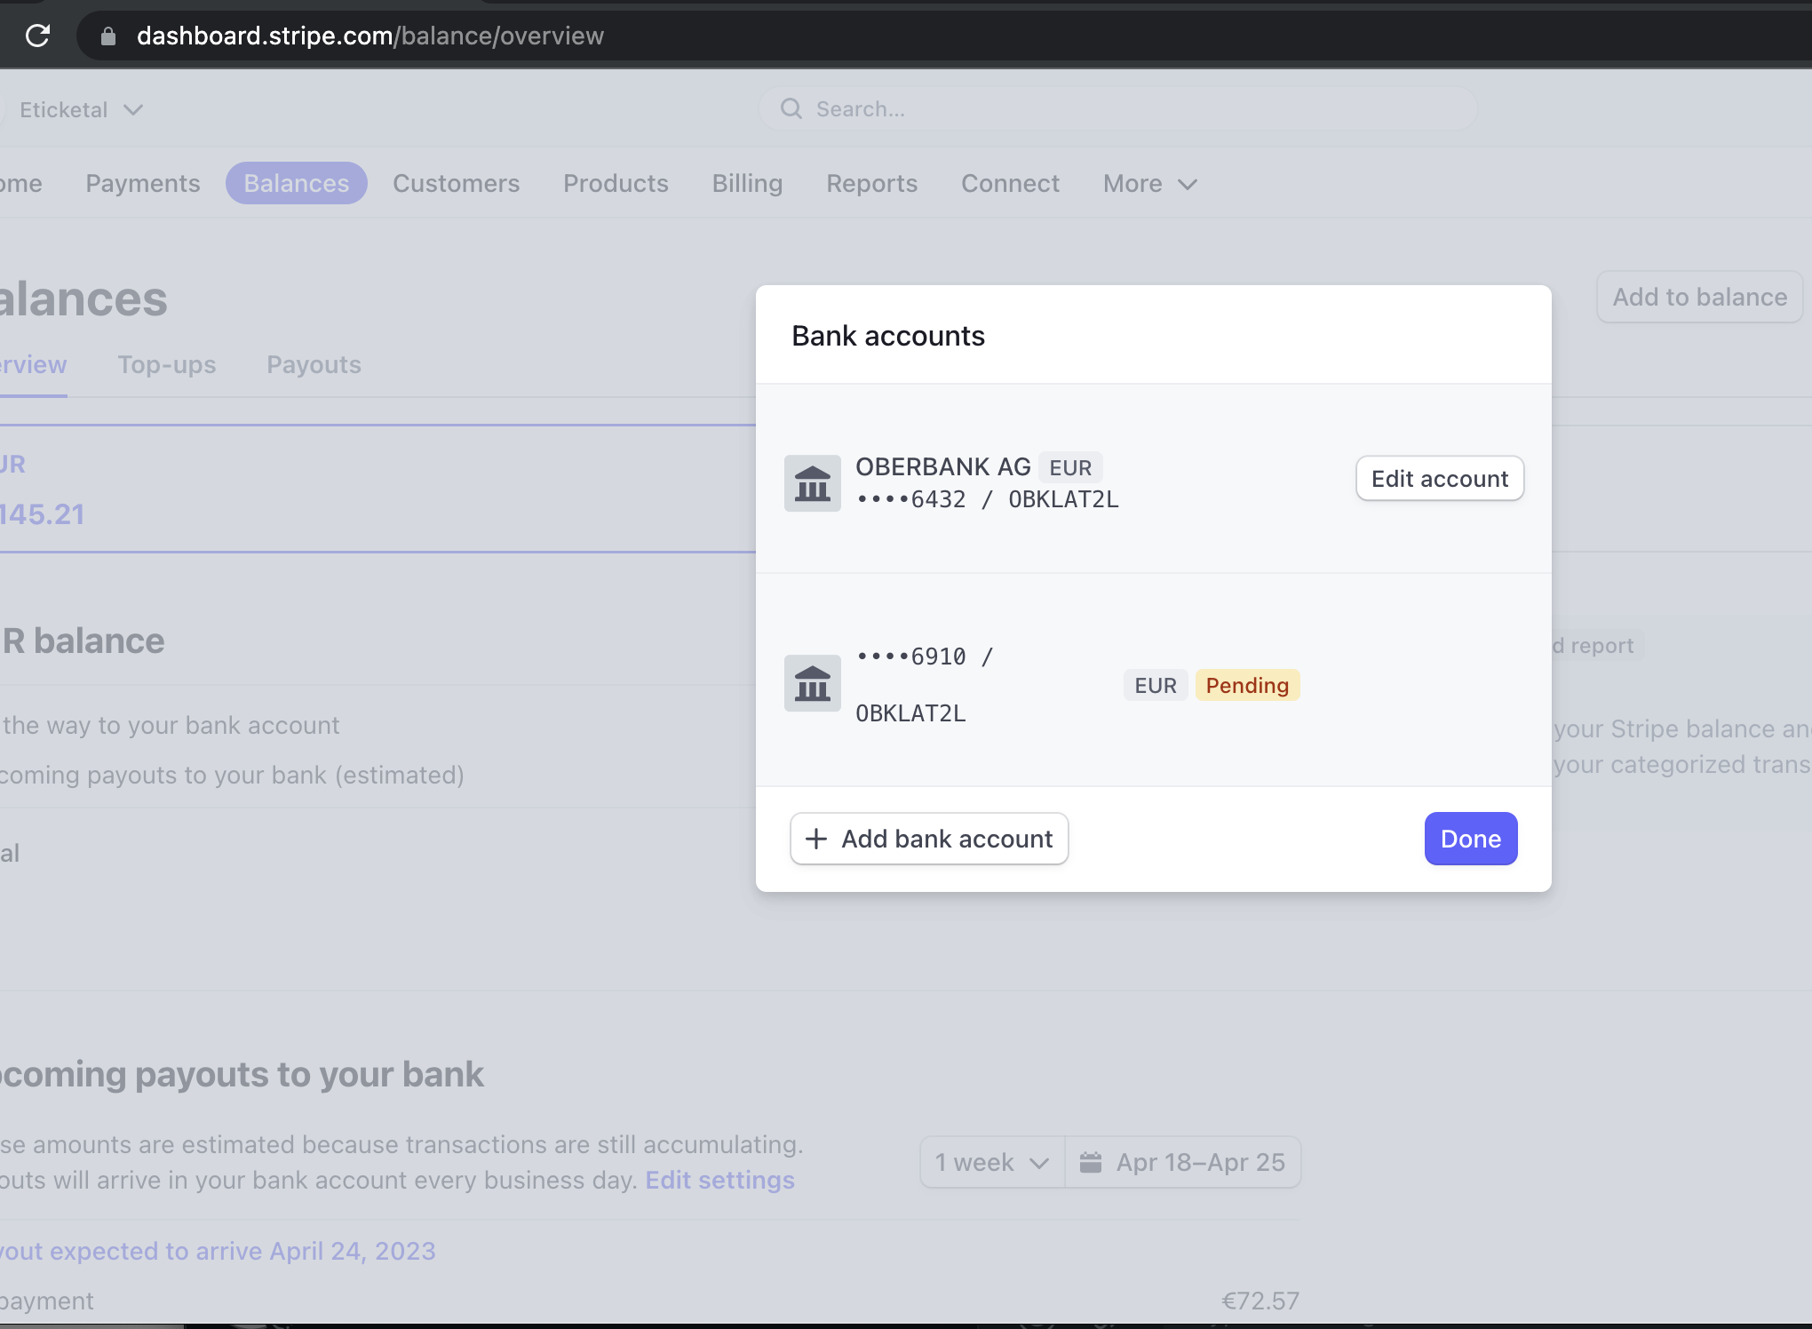Click the padlock icon in address bar
Viewport: 1812px width, 1329px height.
pyautogui.click(x=108, y=36)
